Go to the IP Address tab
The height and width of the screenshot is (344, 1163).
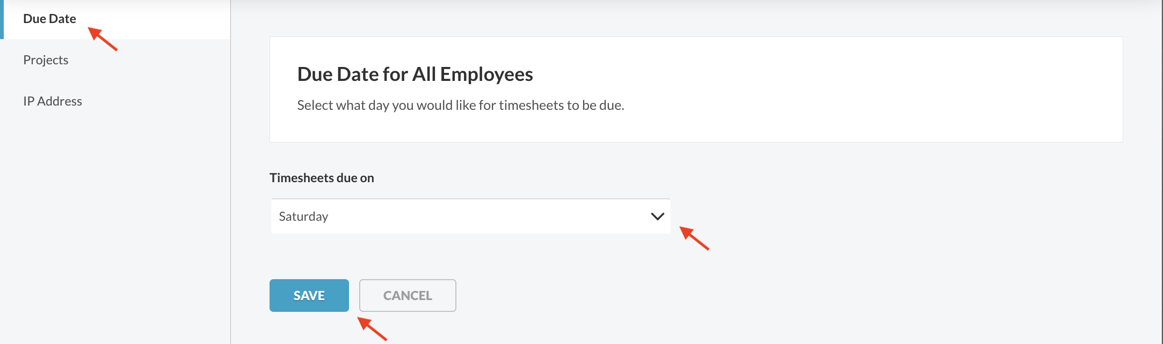[53, 101]
